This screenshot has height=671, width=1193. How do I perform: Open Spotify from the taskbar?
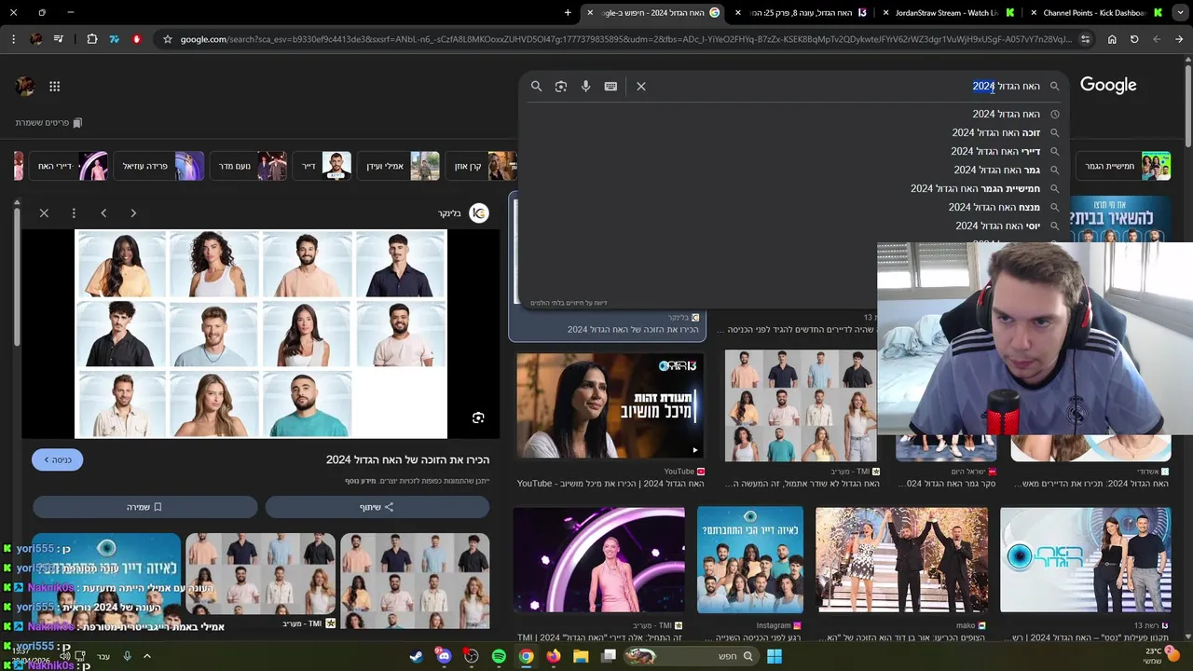click(x=499, y=656)
